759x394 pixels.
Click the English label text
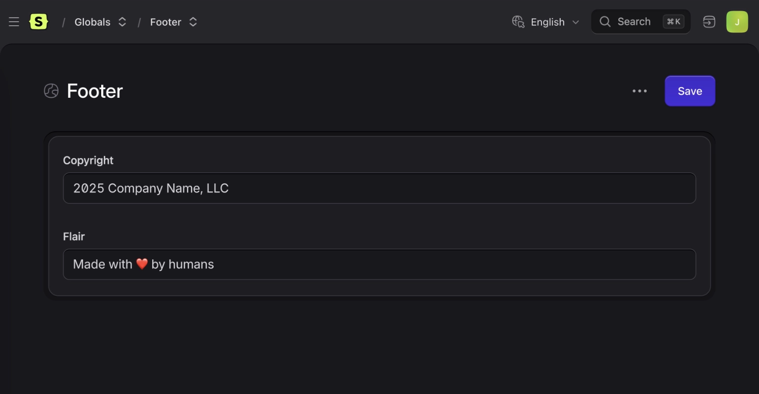coord(547,22)
